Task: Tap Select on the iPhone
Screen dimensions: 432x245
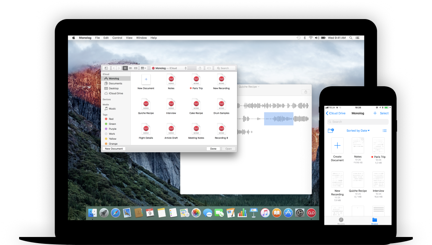Action: click(x=384, y=113)
